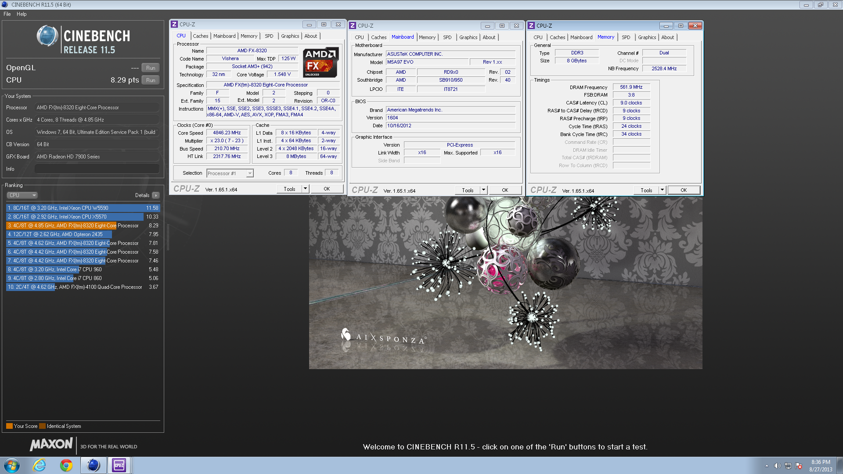843x474 pixels.
Task: Run the CPU benchmark
Action: (151, 80)
